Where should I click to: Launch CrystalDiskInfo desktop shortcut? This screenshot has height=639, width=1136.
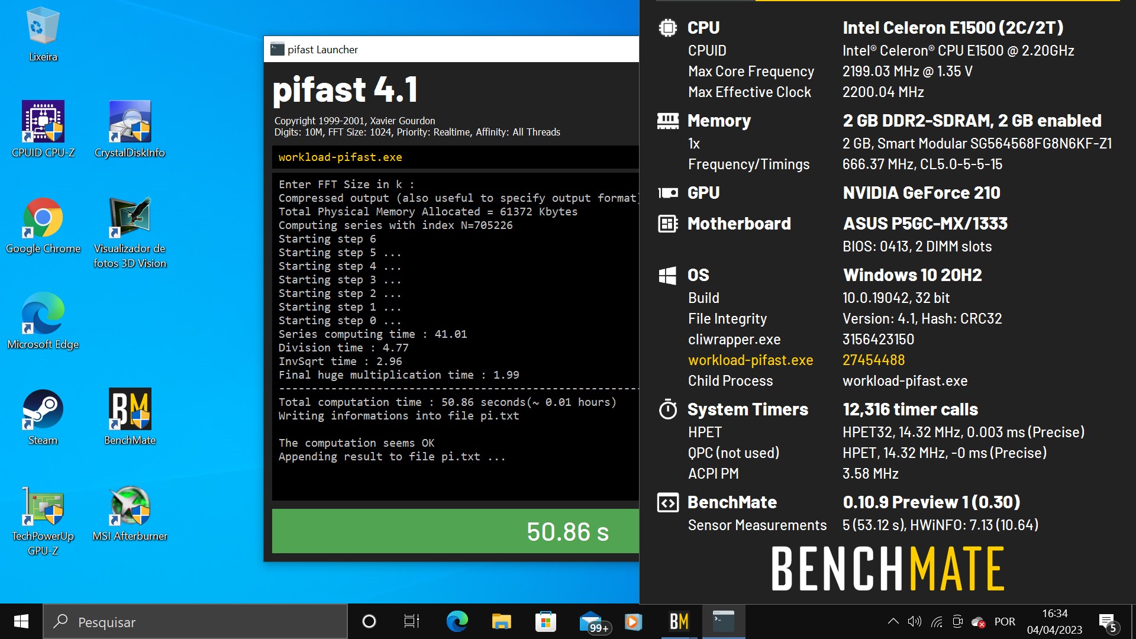(130, 129)
